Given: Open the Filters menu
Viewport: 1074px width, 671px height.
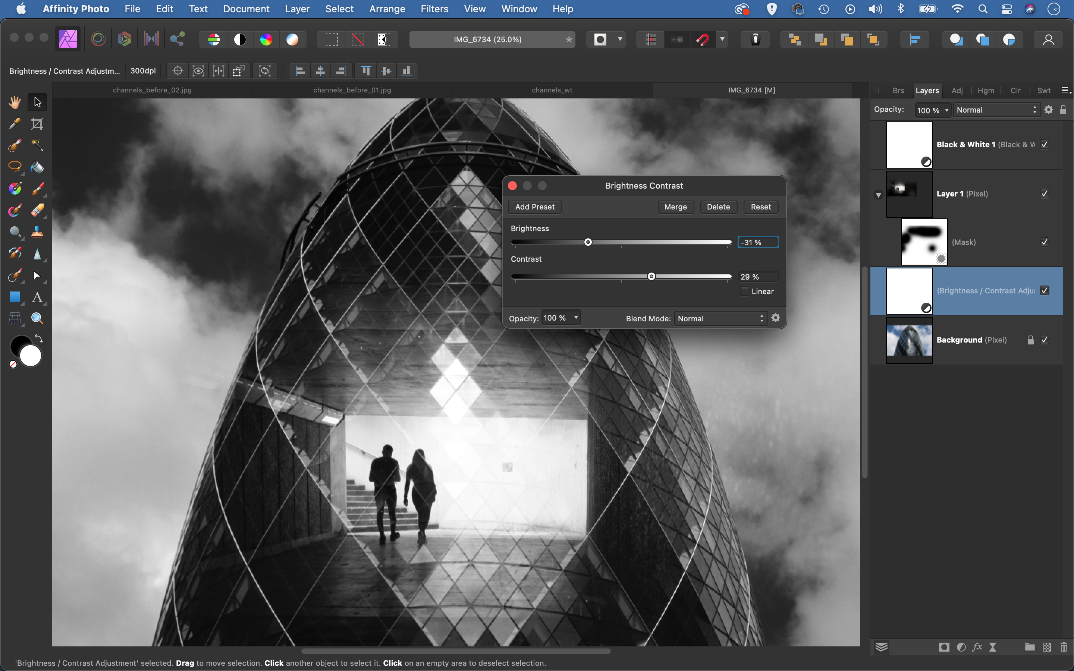Looking at the screenshot, I should pos(434,9).
